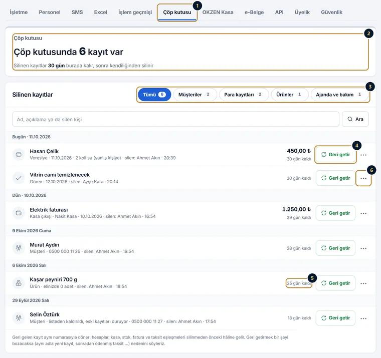This screenshot has height=358, width=381.
Task: Click the 450,00 ₺ amount
Action: pos(299,151)
